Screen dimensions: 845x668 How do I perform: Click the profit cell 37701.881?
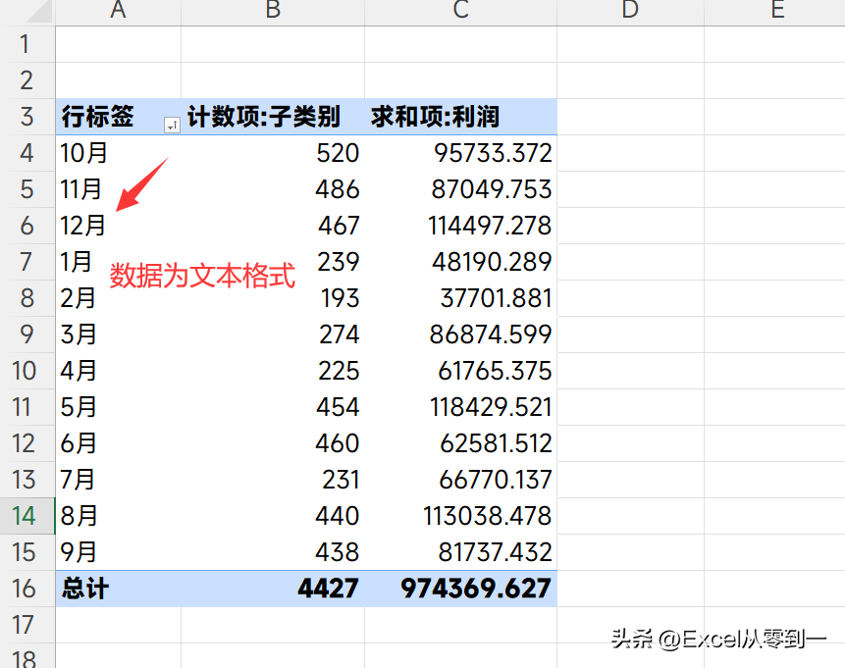[460, 298]
